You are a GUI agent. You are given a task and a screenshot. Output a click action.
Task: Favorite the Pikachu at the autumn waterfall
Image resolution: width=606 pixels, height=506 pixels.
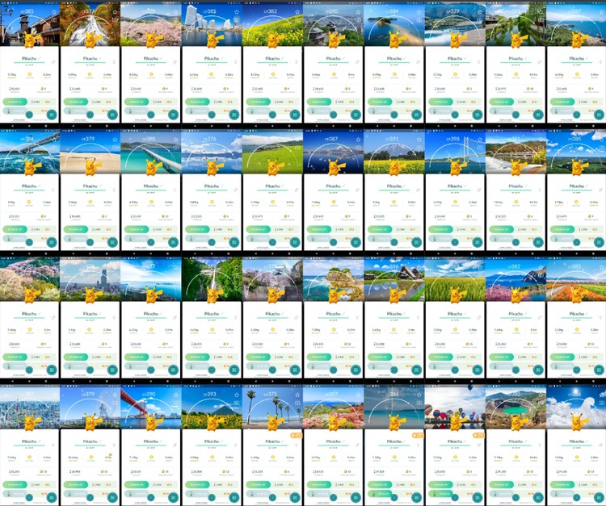click(115, 12)
